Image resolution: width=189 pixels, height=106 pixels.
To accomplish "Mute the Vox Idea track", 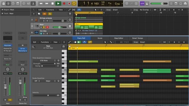I will click(41, 34).
